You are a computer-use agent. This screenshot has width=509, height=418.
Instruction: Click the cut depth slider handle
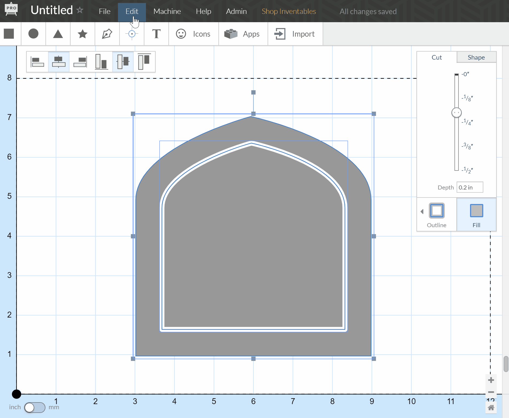pos(456,113)
